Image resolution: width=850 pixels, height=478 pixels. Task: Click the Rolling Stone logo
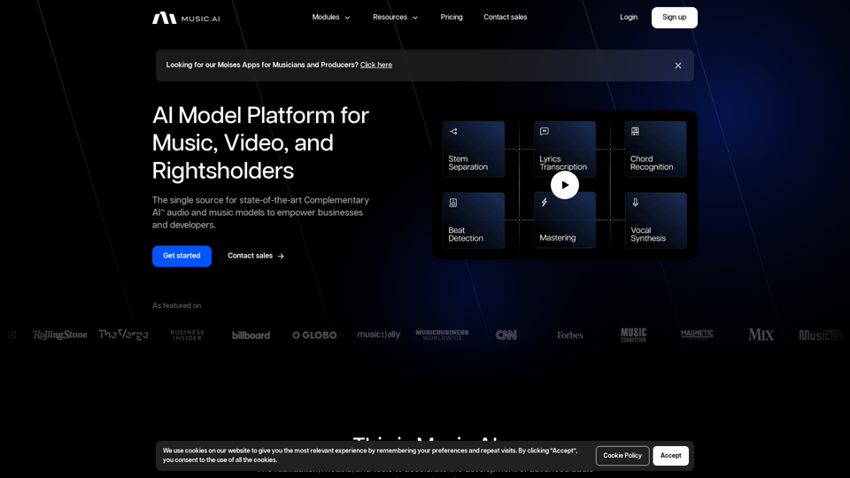coord(59,335)
